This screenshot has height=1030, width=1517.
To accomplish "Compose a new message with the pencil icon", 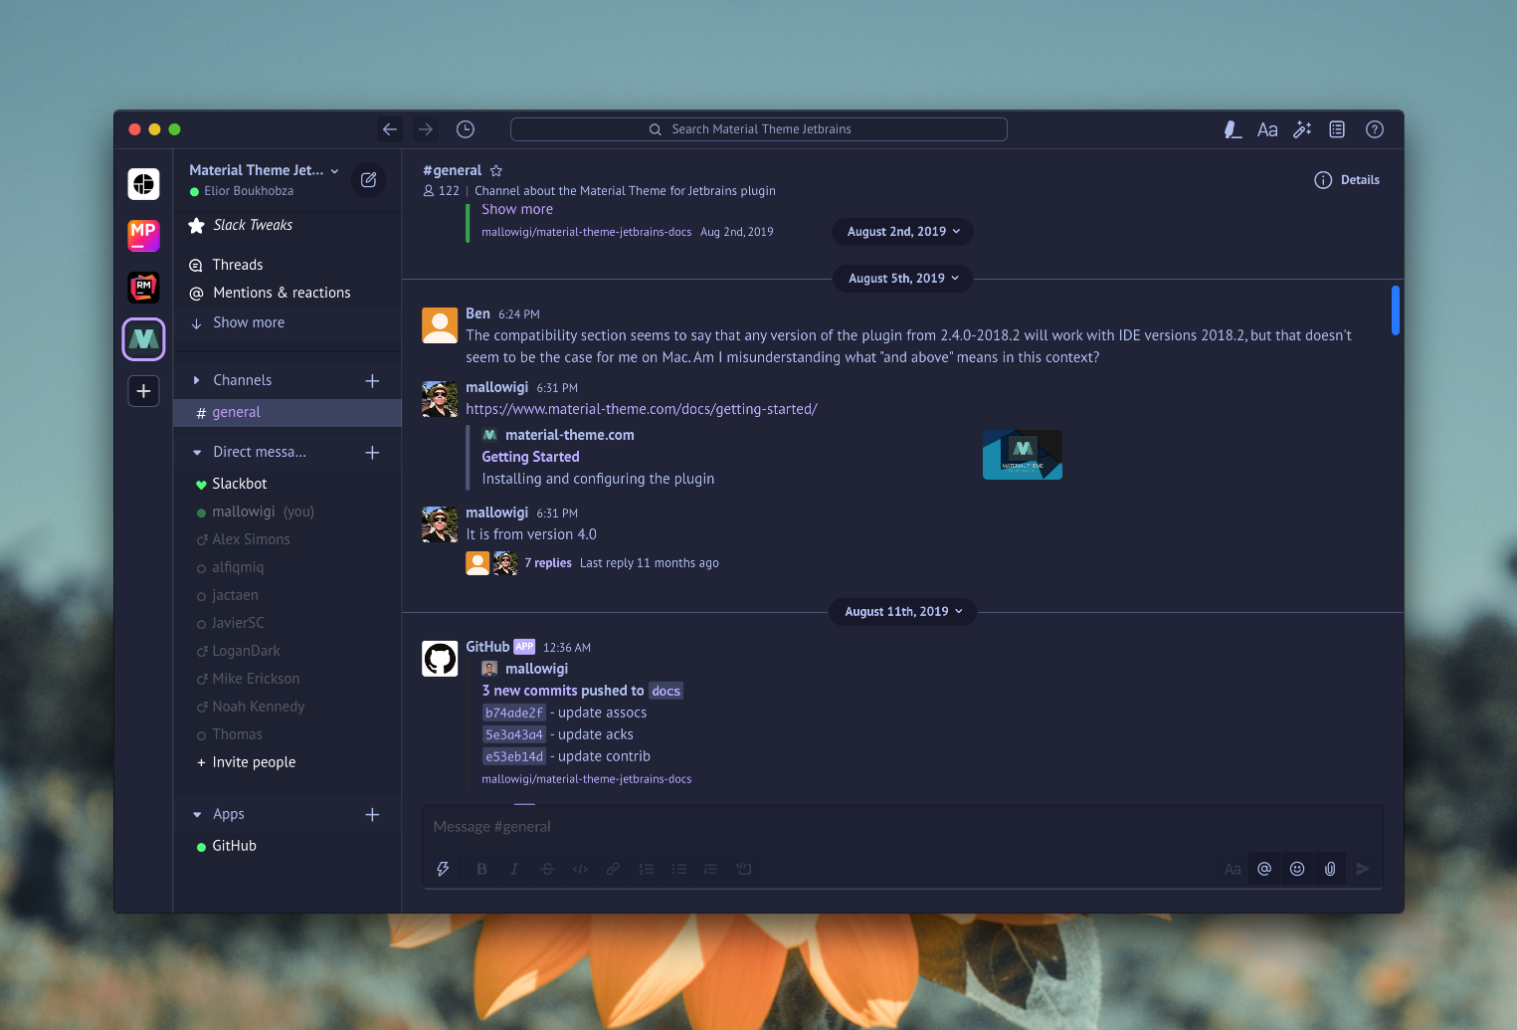I will click(x=369, y=180).
